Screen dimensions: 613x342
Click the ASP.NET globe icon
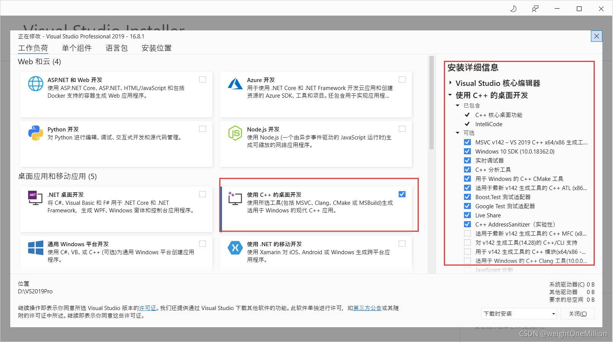coord(36,84)
